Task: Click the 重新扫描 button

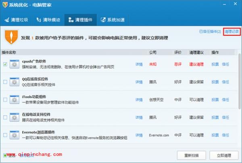Action: [x=192, y=155]
